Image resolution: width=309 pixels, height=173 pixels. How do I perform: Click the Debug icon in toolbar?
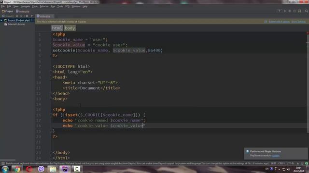coord(290,11)
